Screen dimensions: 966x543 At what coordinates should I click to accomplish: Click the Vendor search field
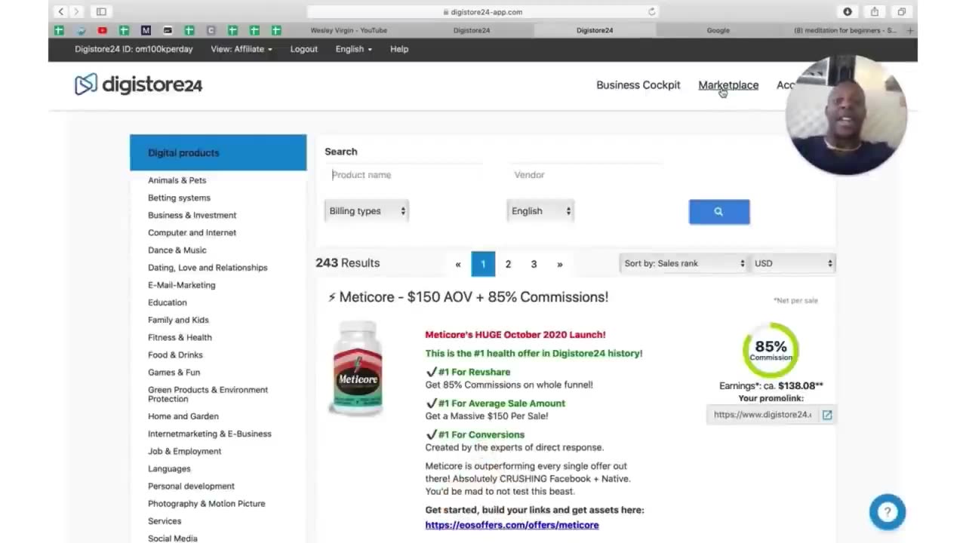[x=586, y=175]
